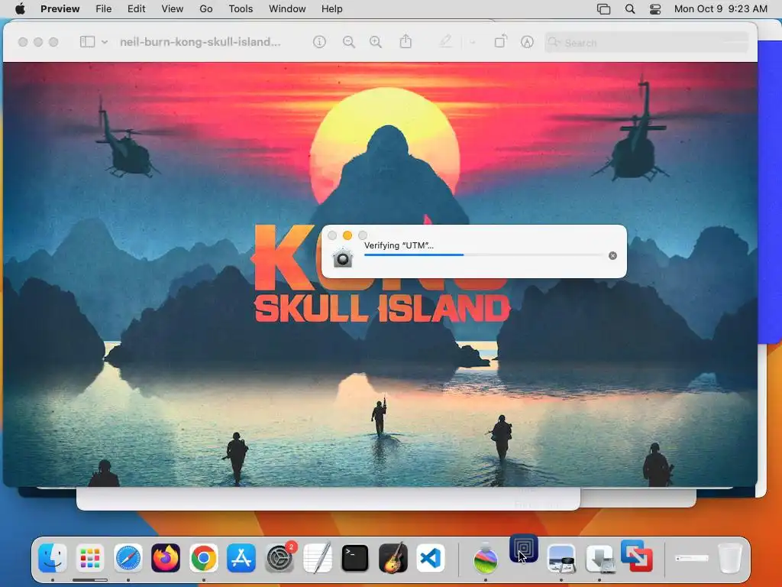Image resolution: width=782 pixels, height=587 pixels.
Task: Open Spotlight search in menu bar
Action: [x=630, y=9]
